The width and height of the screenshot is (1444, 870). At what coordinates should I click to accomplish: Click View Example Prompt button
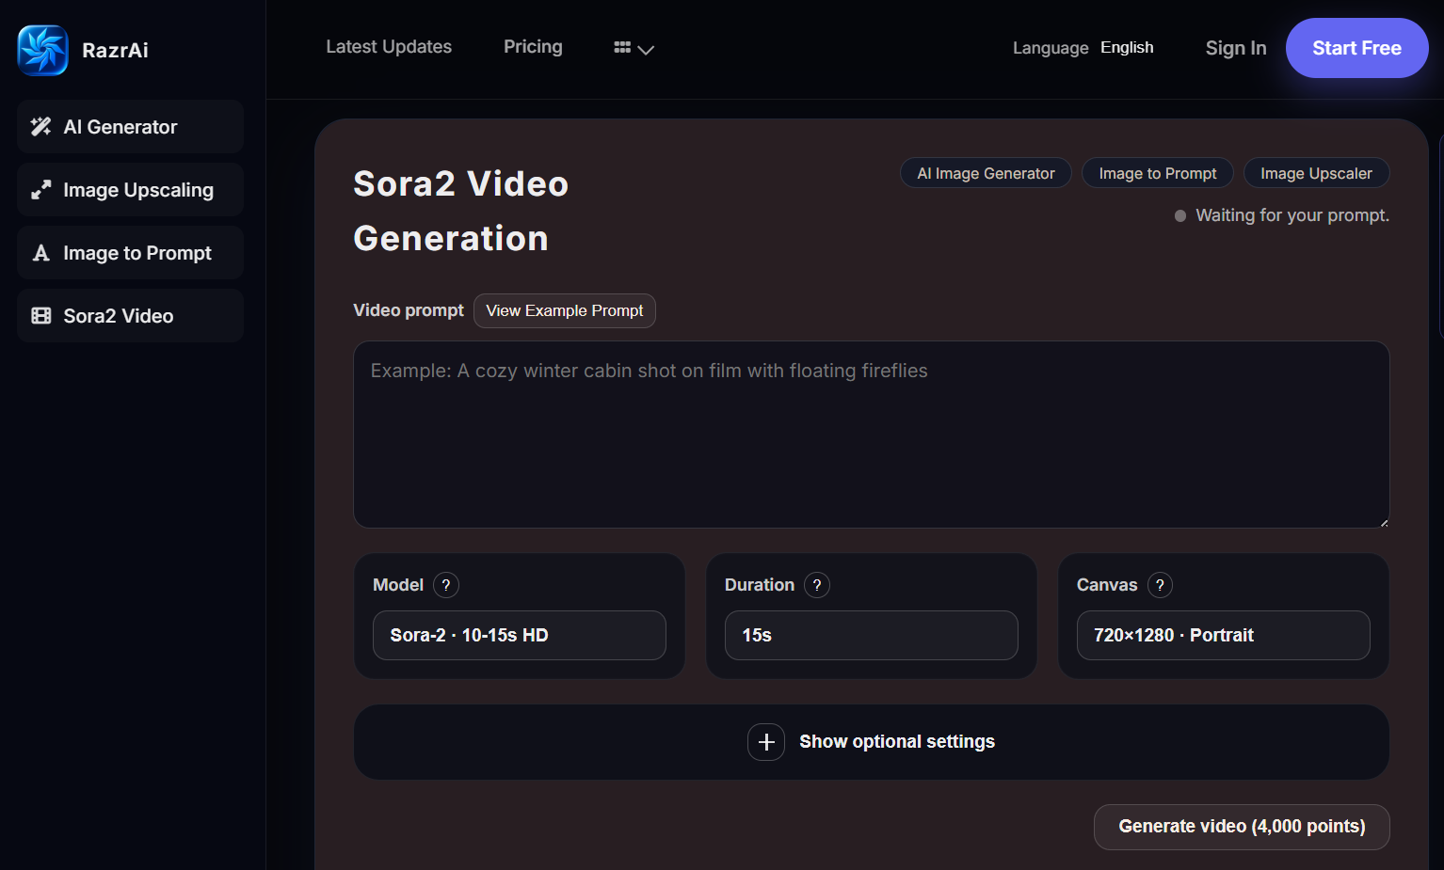pyautogui.click(x=564, y=311)
